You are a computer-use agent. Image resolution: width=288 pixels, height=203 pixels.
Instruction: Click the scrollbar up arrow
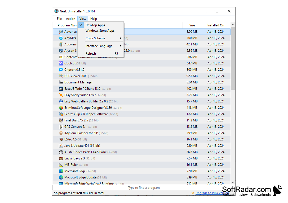[233, 25]
